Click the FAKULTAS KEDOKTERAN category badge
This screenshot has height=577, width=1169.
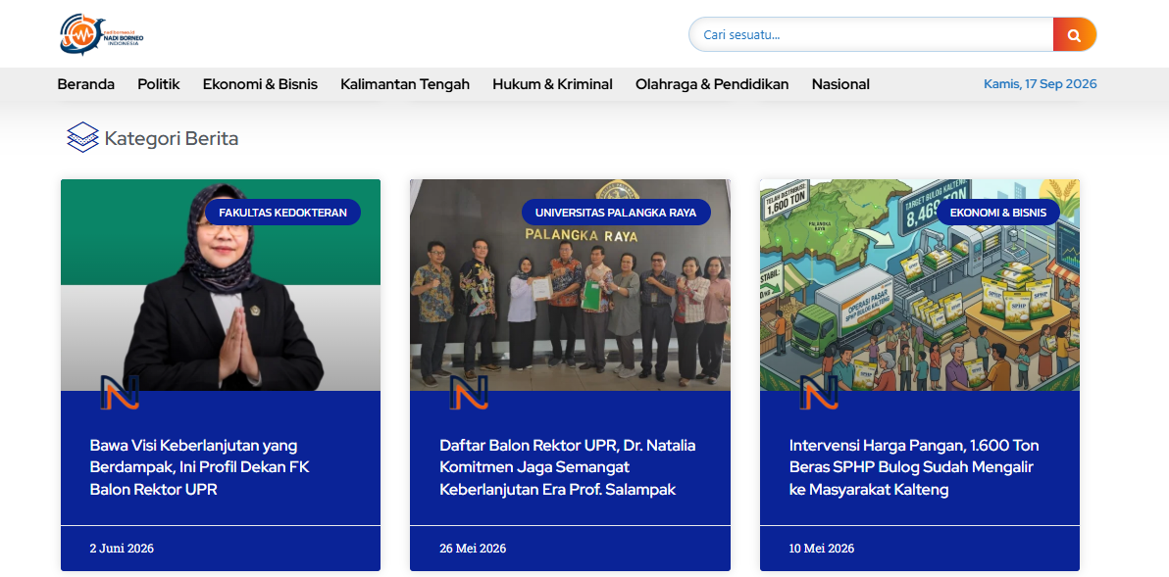(282, 213)
